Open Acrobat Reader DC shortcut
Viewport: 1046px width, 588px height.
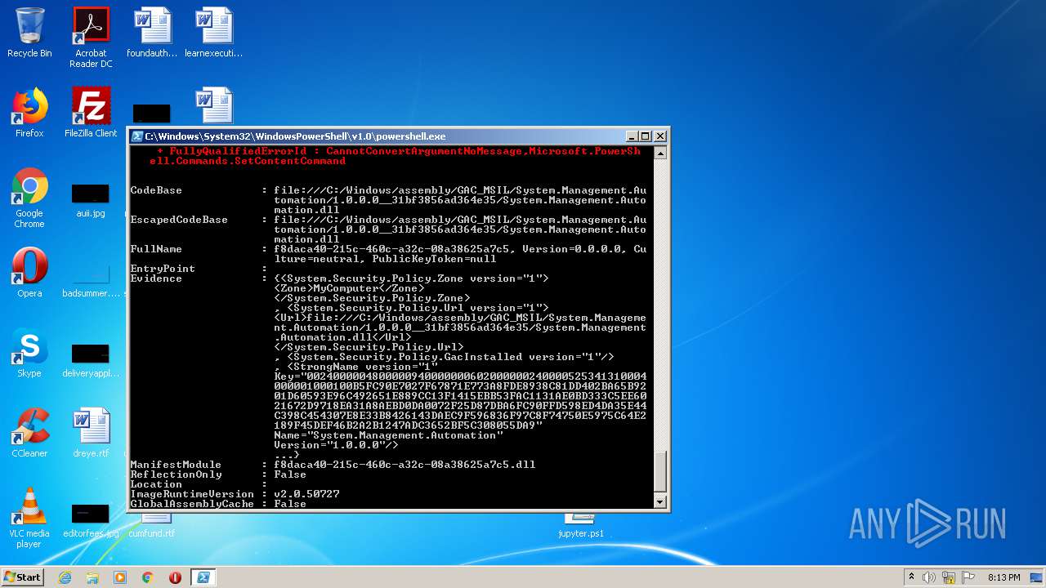tap(91, 38)
